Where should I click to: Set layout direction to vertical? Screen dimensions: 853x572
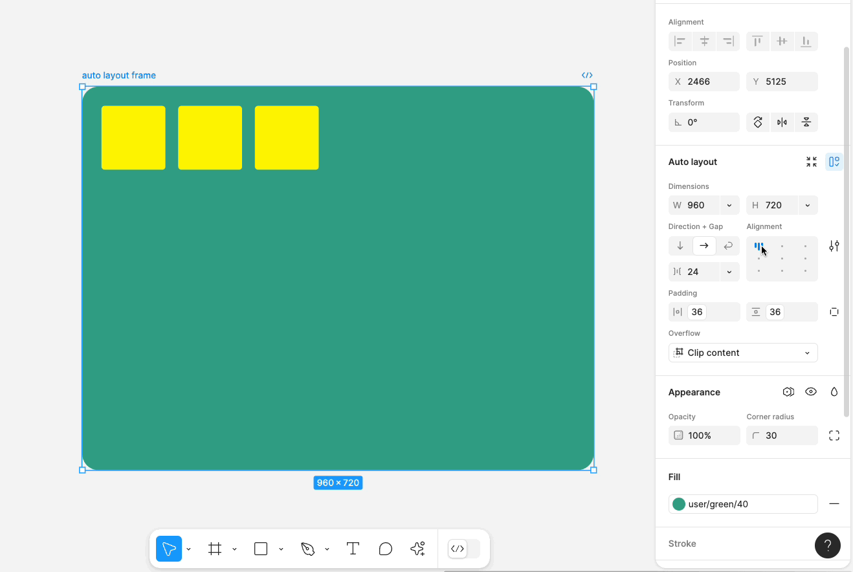pos(680,246)
